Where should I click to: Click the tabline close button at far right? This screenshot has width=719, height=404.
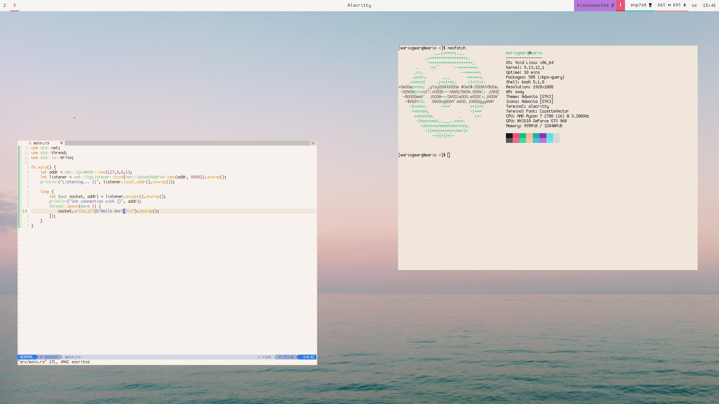click(313, 143)
